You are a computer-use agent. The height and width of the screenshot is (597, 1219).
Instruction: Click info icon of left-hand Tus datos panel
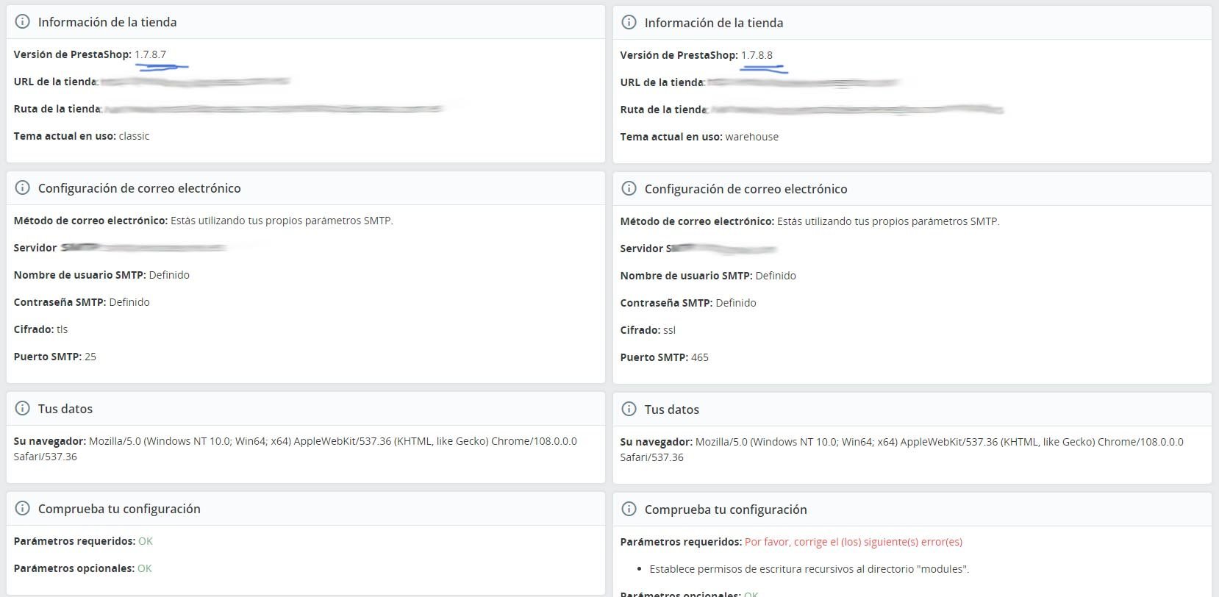[23, 409]
